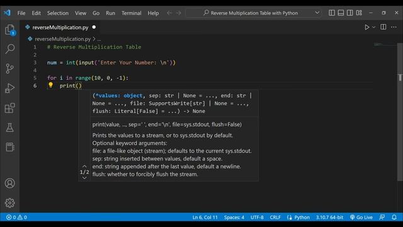Screen dimensions: 403x227
Task: Open errors and warnings problems indicator
Action: click(x=16, y=217)
